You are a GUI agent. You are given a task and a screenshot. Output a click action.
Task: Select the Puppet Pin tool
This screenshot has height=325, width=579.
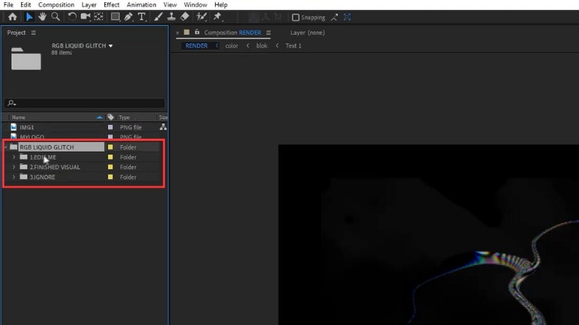(218, 17)
